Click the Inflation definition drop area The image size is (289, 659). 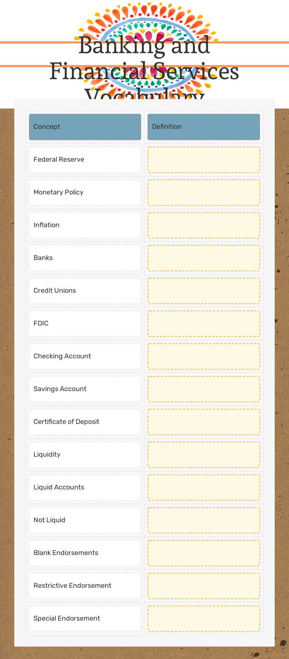tap(204, 225)
